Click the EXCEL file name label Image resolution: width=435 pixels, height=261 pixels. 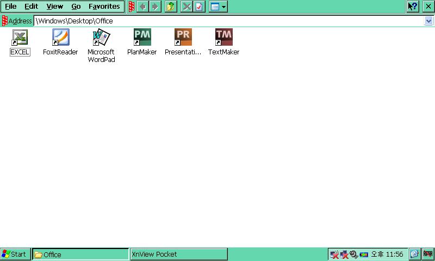tap(20, 52)
